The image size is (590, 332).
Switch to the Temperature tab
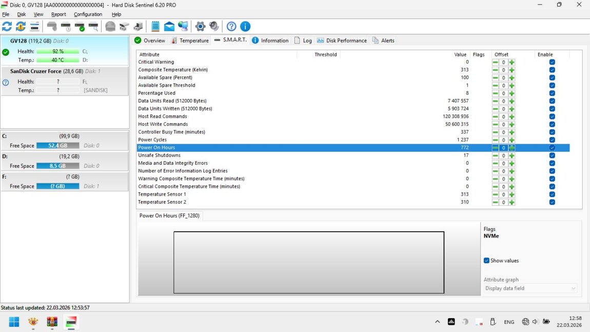pos(190,41)
